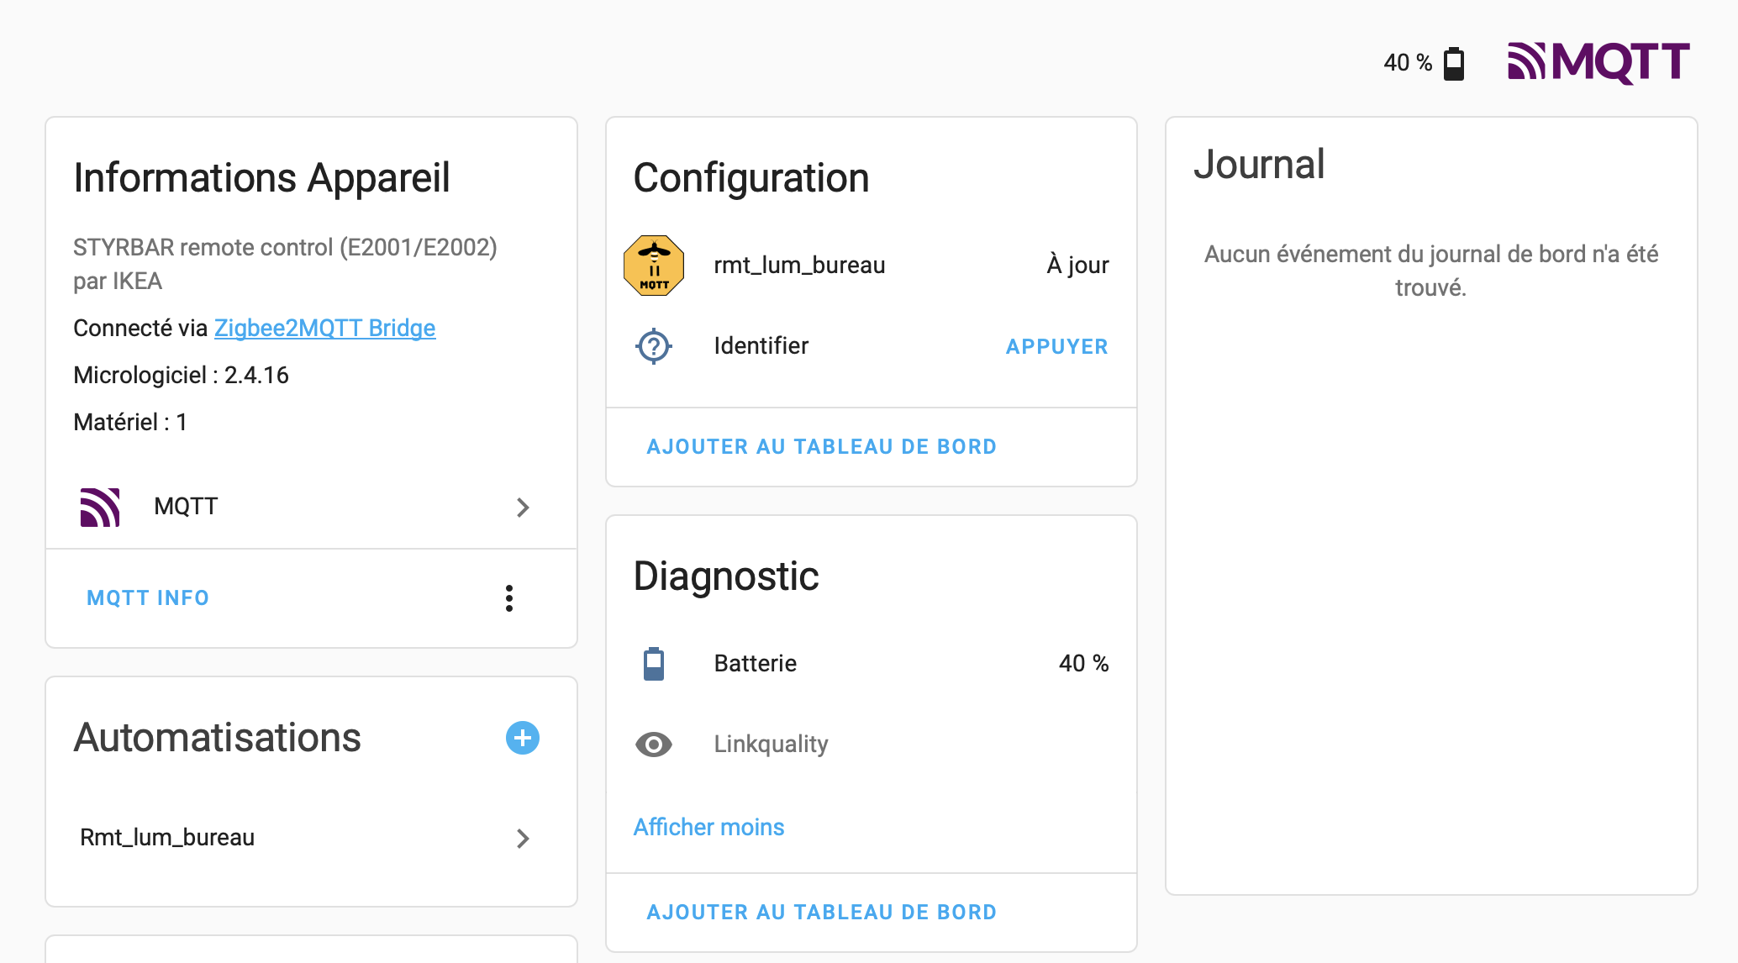Image resolution: width=1738 pixels, height=963 pixels.
Task: Click AJOUTER AU TABLEAU DE BORD in Configuration
Action: (821, 446)
